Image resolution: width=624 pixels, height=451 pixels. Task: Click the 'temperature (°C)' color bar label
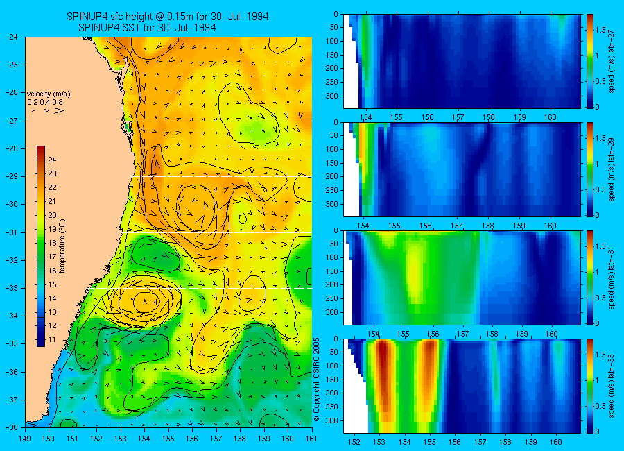[62, 246]
